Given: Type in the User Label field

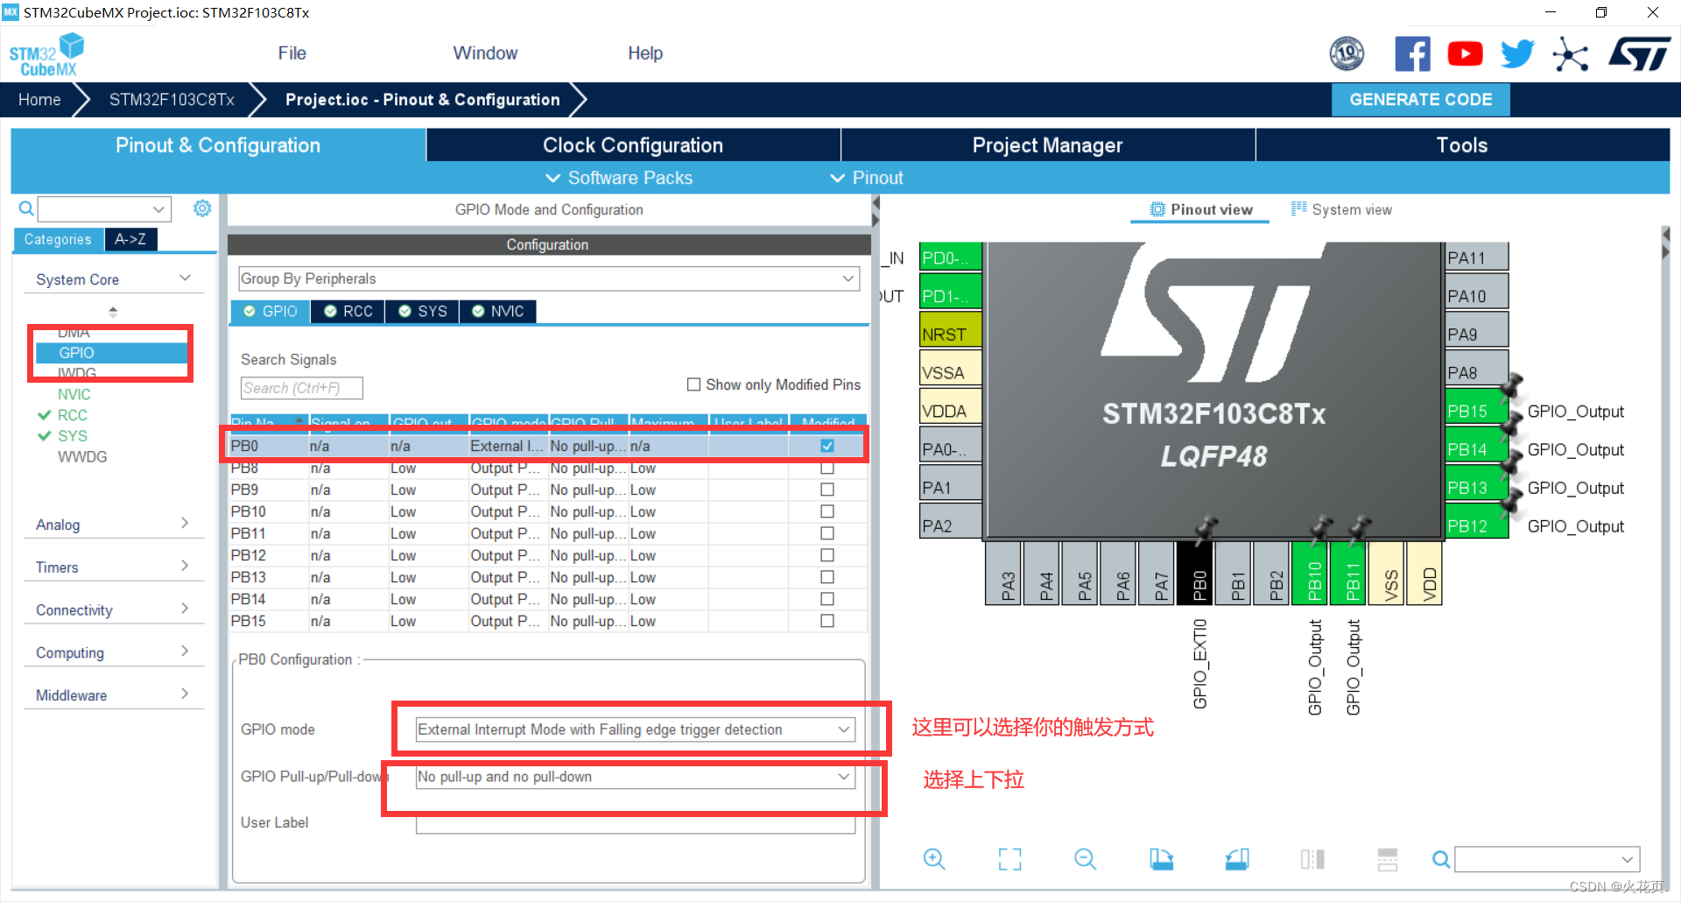Looking at the screenshot, I should (637, 823).
